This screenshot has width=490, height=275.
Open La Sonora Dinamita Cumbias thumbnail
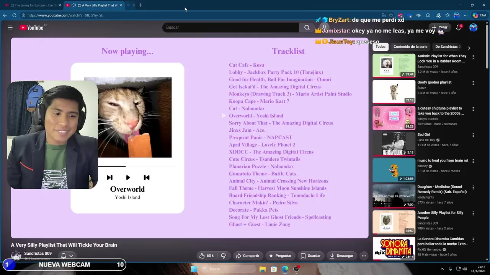[x=394, y=248]
